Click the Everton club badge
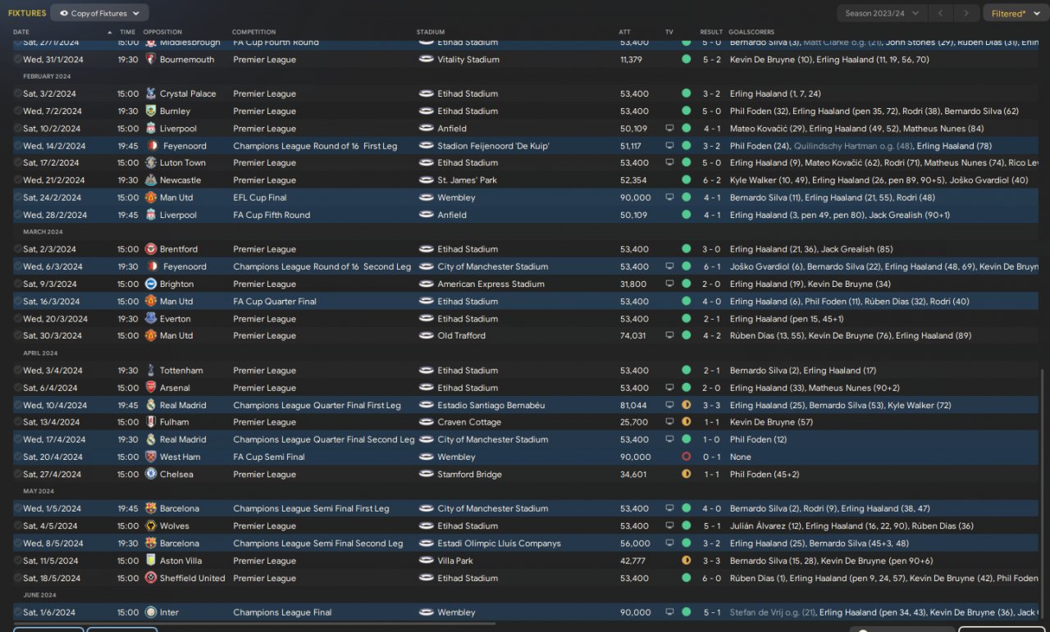The height and width of the screenshot is (632, 1050). pyautogui.click(x=151, y=319)
